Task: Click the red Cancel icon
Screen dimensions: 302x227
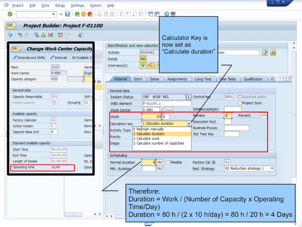Action: point(90,14)
